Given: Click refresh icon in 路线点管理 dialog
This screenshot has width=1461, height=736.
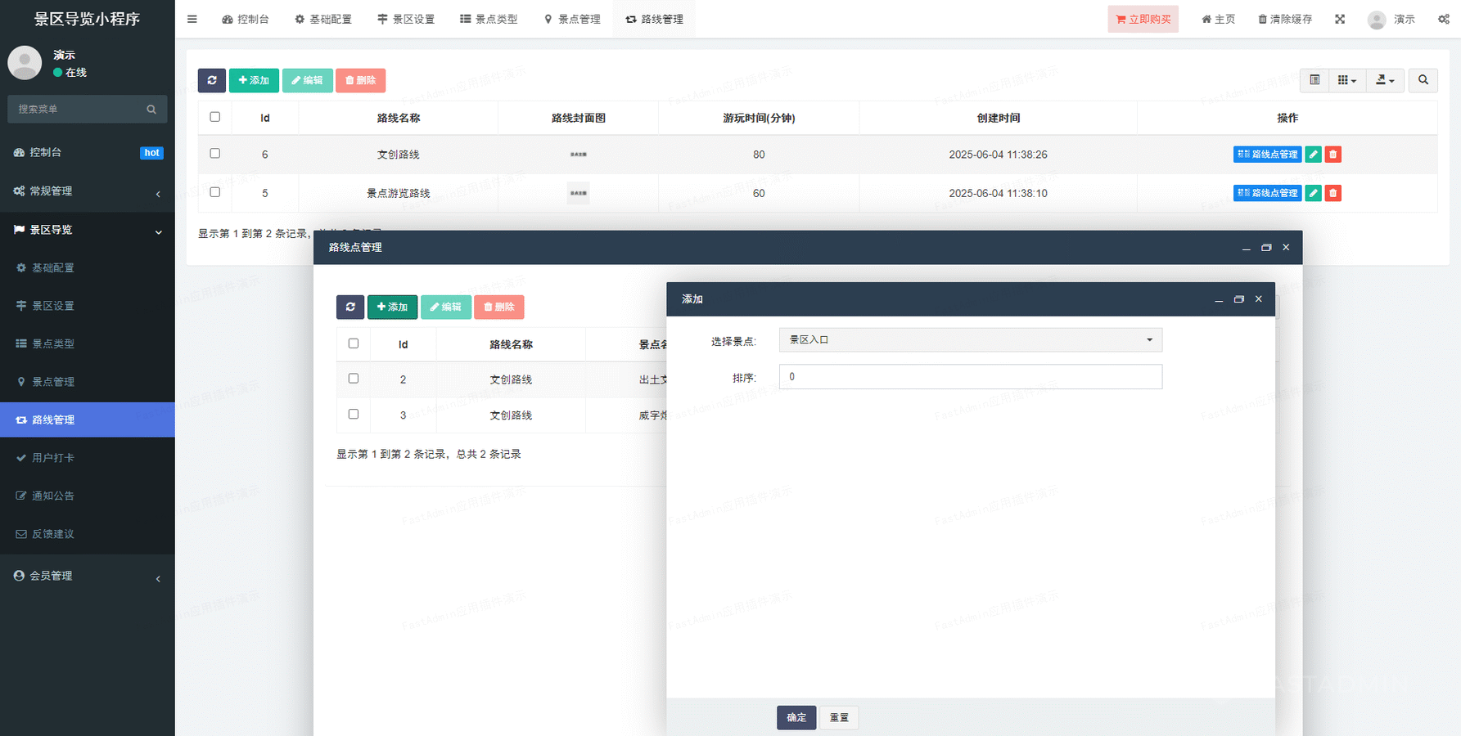Looking at the screenshot, I should click(x=350, y=307).
